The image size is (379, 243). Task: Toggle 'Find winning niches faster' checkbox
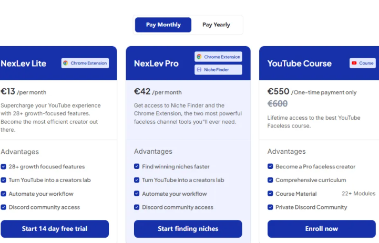[137, 167]
